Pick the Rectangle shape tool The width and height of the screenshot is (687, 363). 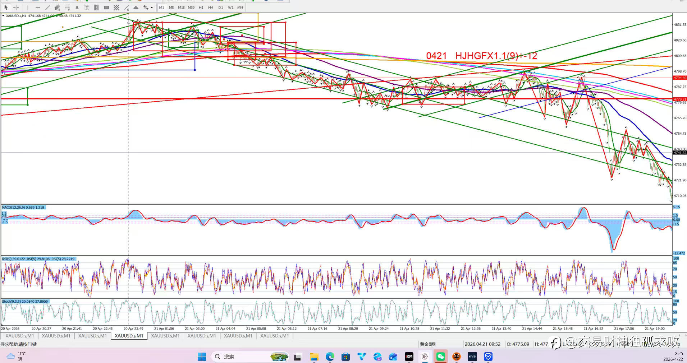point(106,8)
